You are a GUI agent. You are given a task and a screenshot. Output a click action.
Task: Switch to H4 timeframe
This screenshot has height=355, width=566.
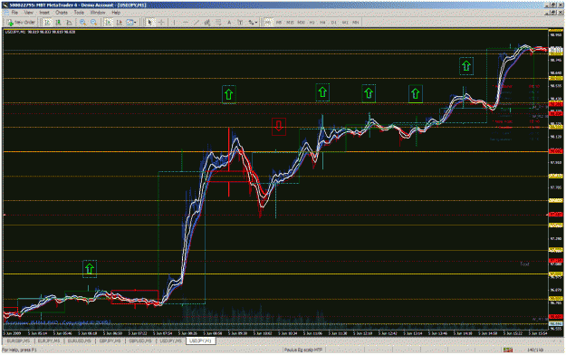click(322, 23)
